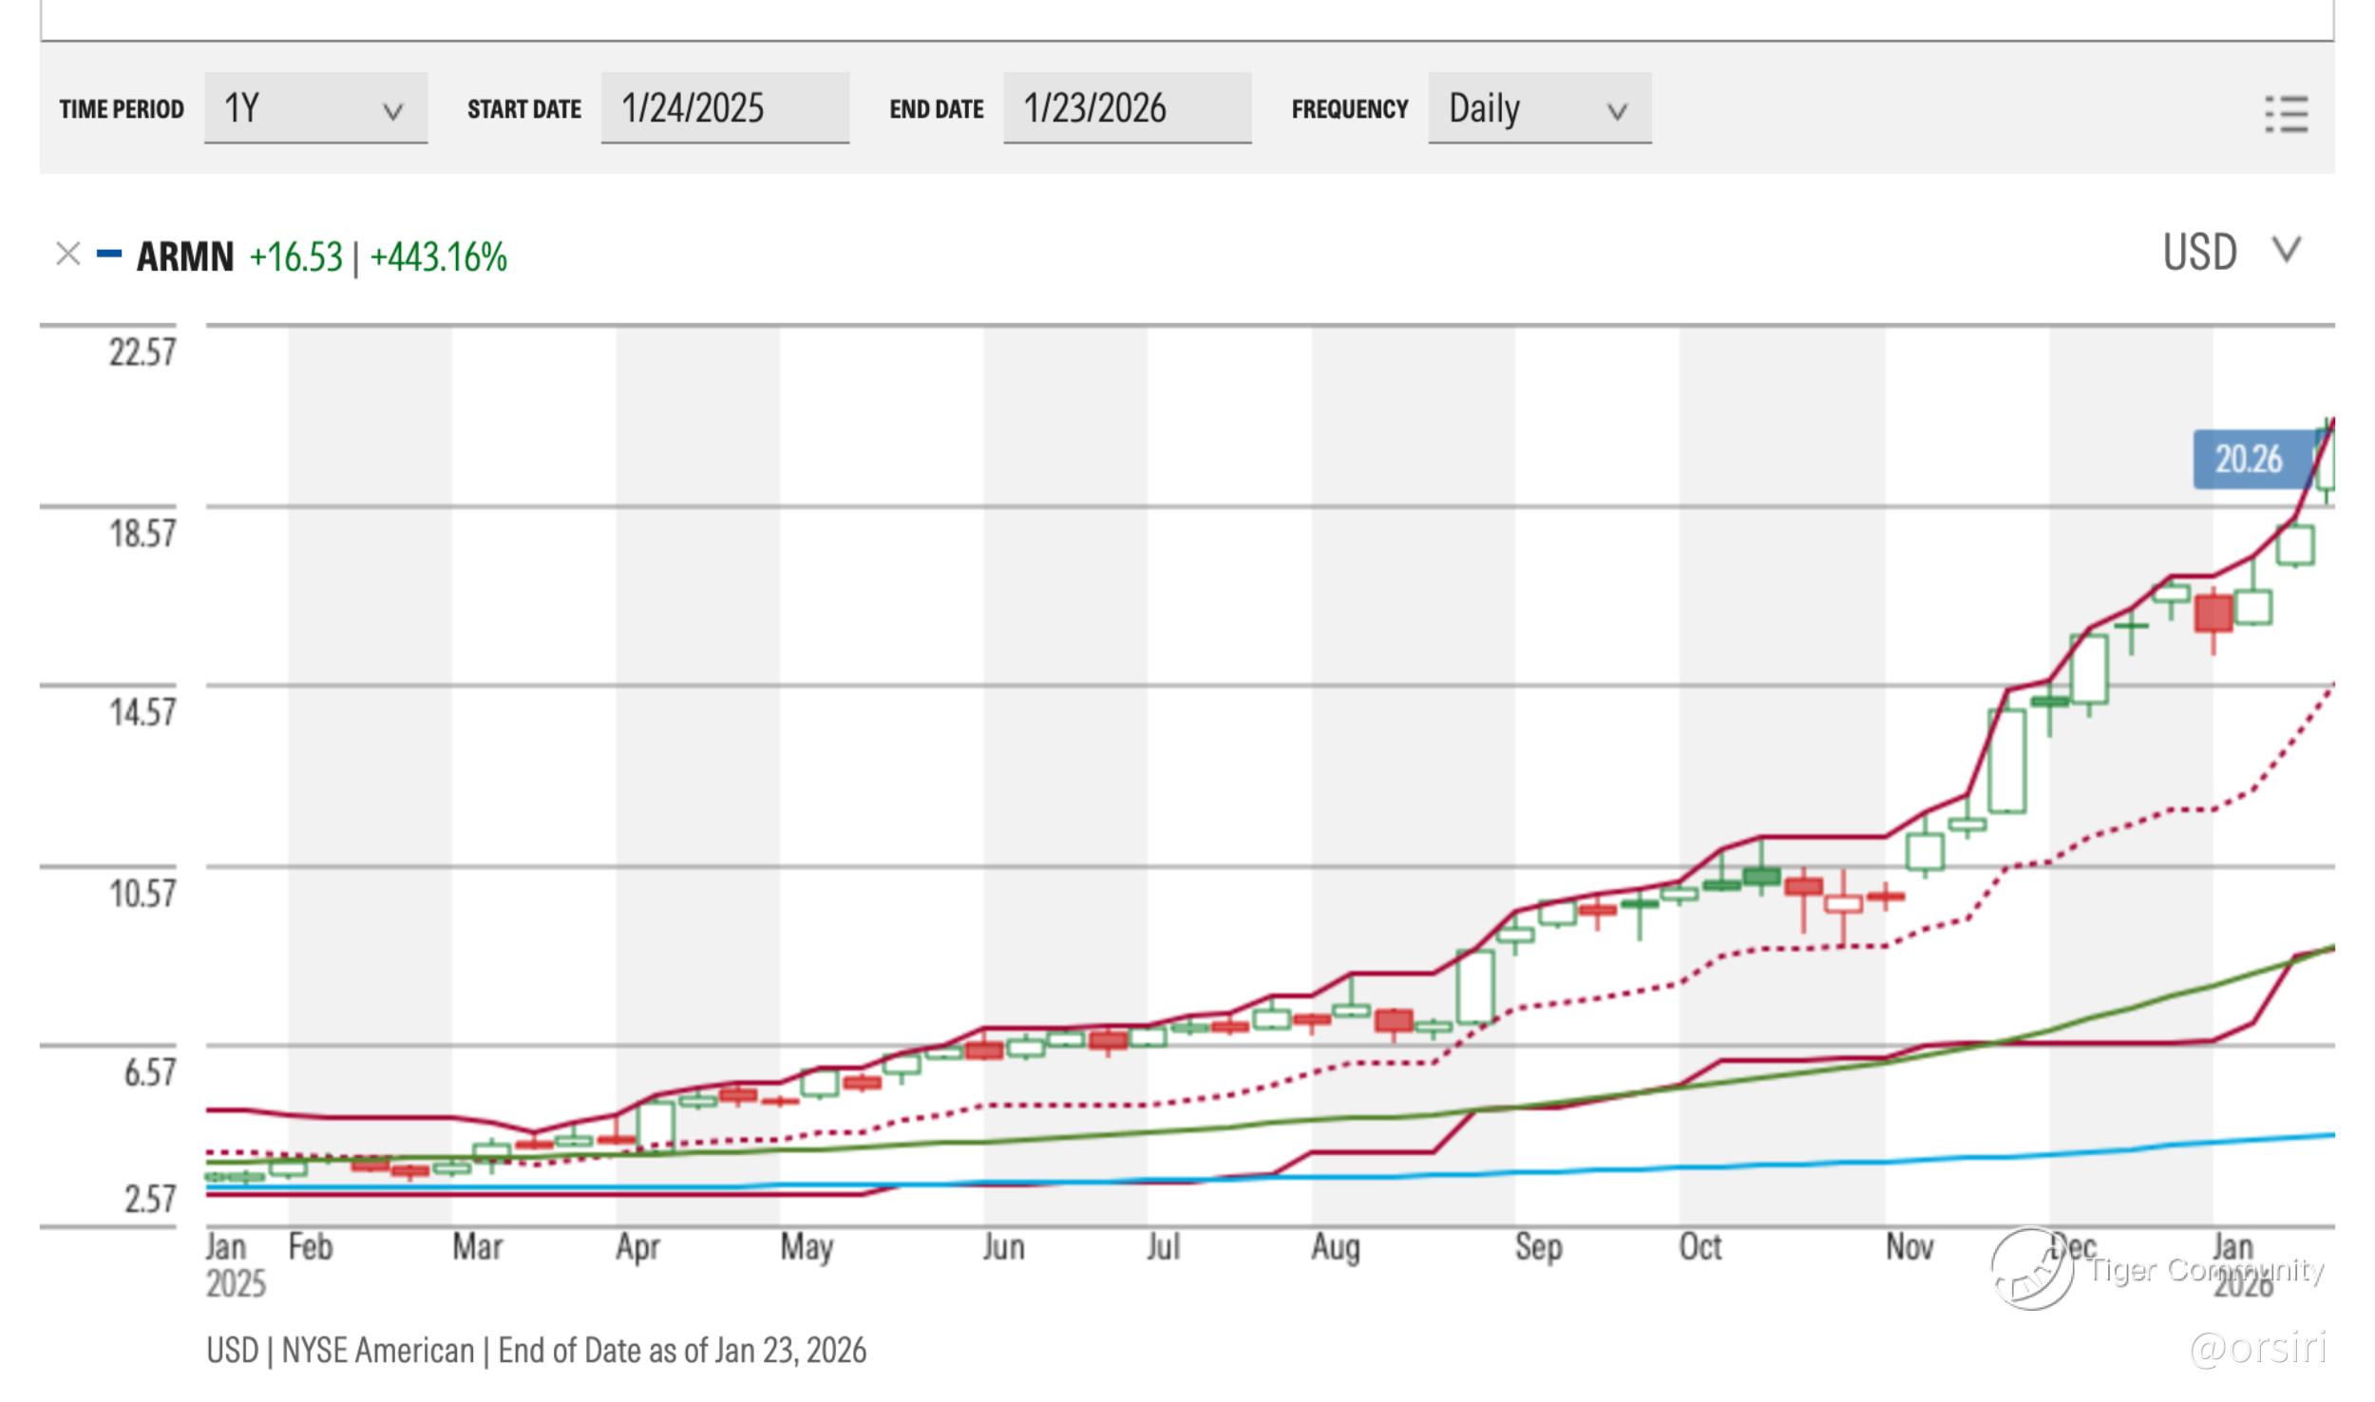Open the chart list menu icon
This screenshot has width=2375, height=1402.
[x=2285, y=114]
